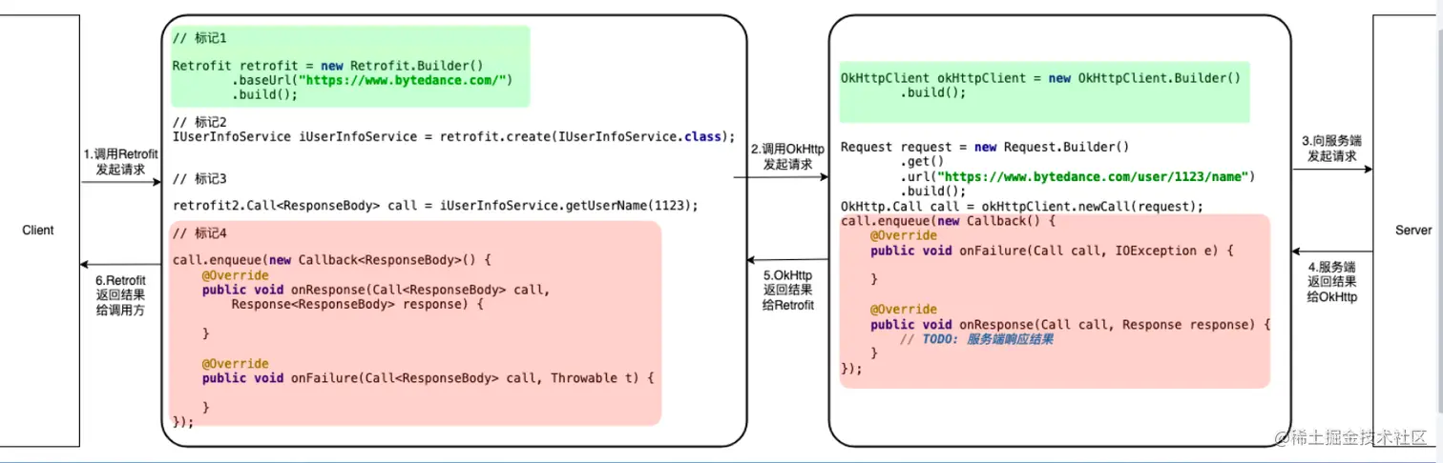The height and width of the screenshot is (463, 1443).
Task: Click the ".get()" line
Action: (x=922, y=163)
